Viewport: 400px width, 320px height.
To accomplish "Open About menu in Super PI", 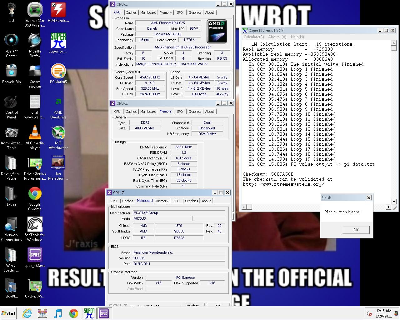I will tap(277, 37).
